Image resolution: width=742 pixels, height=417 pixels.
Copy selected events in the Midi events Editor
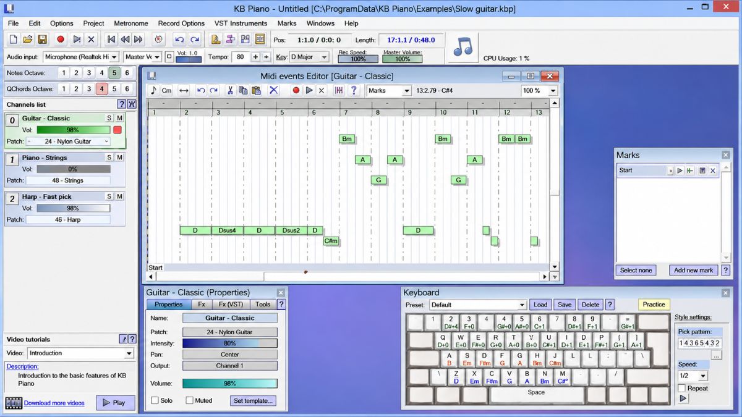(x=243, y=90)
